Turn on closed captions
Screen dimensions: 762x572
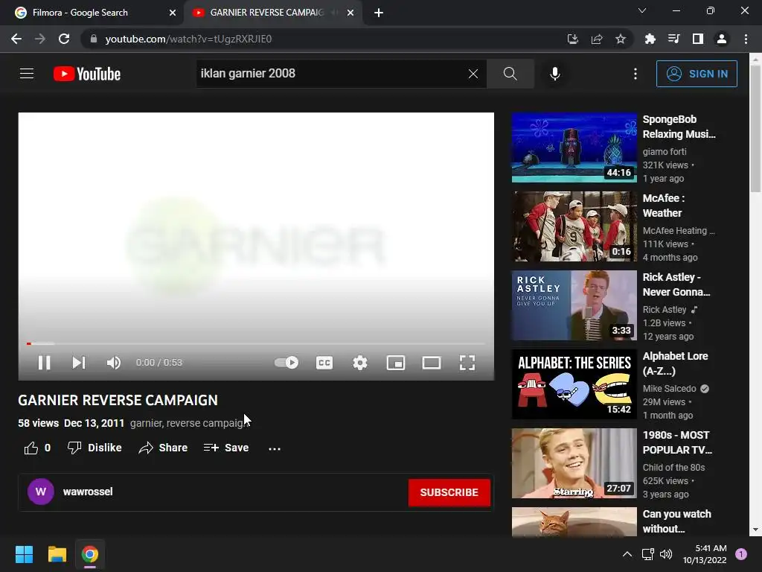click(x=324, y=363)
